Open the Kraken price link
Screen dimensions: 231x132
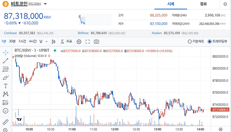click(157, 33)
